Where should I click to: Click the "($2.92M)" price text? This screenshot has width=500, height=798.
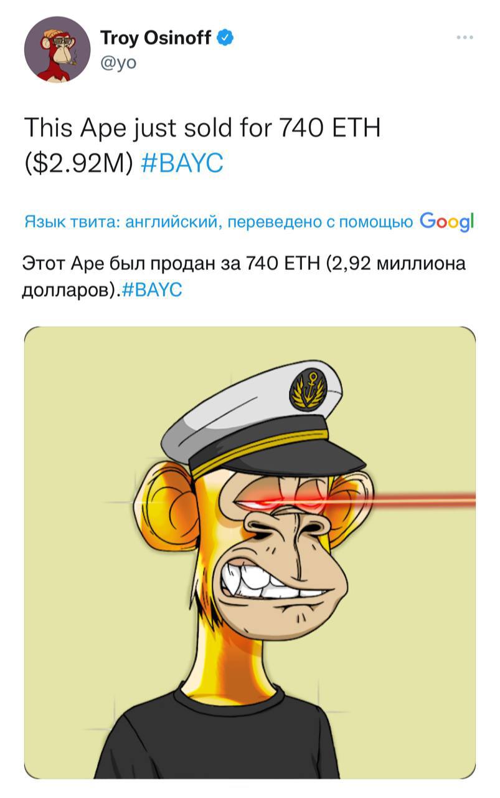79,163
